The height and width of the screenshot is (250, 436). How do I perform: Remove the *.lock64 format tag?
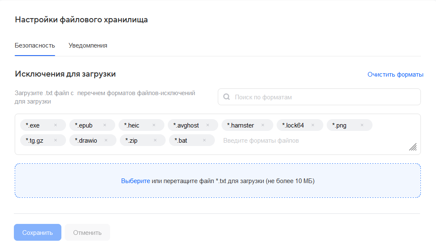click(x=313, y=125)
